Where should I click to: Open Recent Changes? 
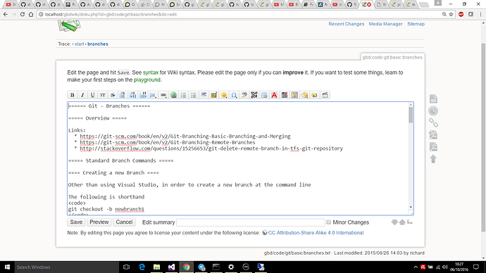point(347,24)
